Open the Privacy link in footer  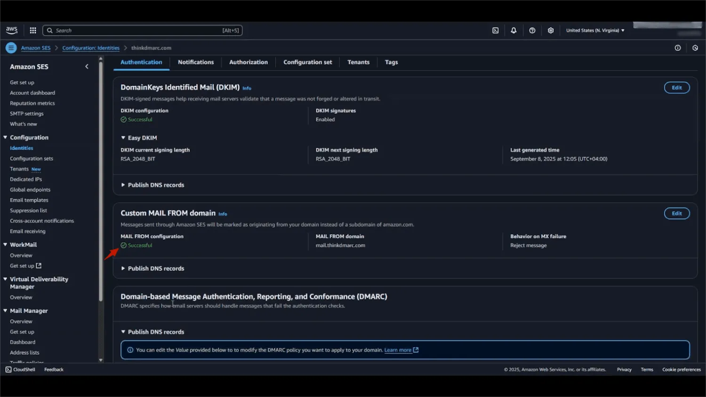tap(624, 370)
